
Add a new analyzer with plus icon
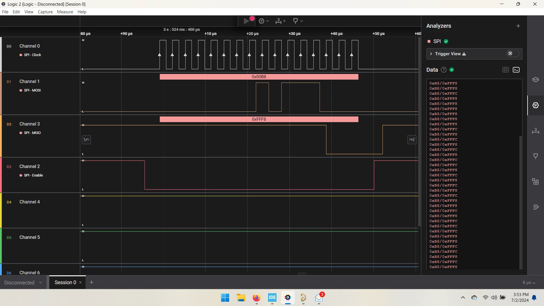click(x=518, y=26)
